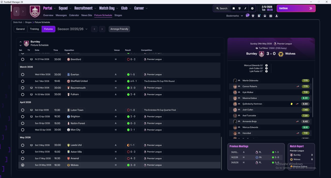Click the Data Hub breadcrumb link
Screen dimensions: 331x178
pyautogui.click(x=18, y=22)
